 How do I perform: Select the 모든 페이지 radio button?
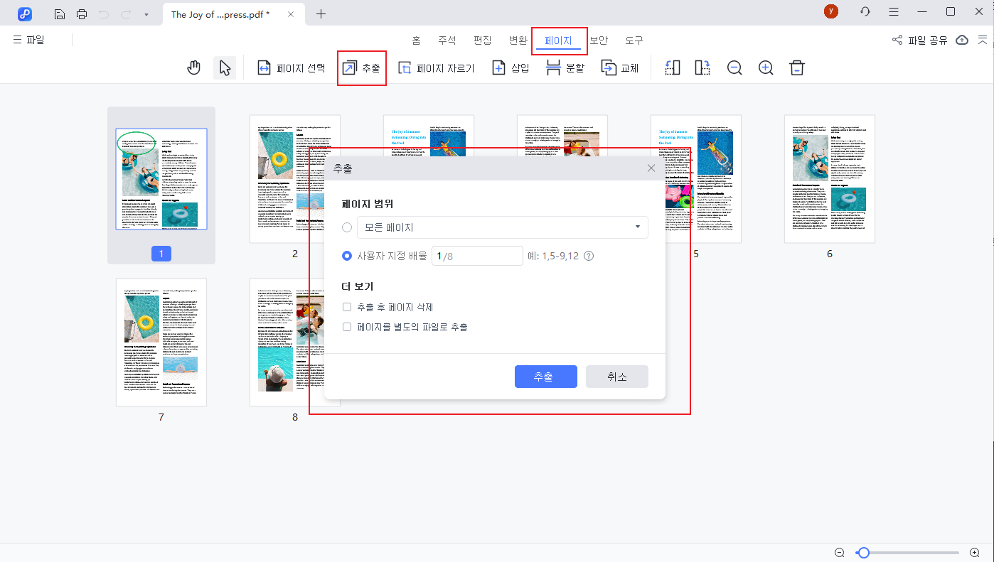(x=346, y=227)
